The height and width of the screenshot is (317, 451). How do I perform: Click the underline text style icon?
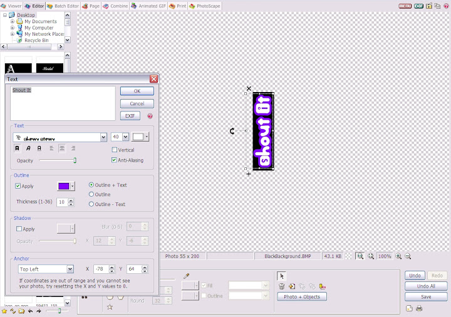39,148
